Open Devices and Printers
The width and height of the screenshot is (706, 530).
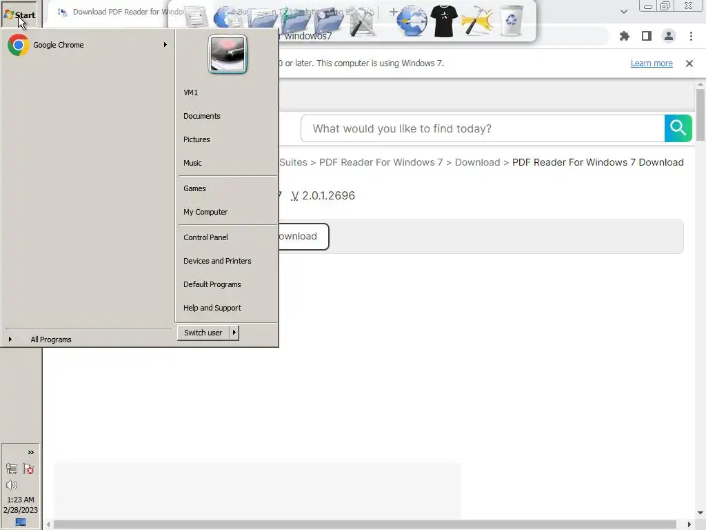pyautogui.click(x=217, y=261)
